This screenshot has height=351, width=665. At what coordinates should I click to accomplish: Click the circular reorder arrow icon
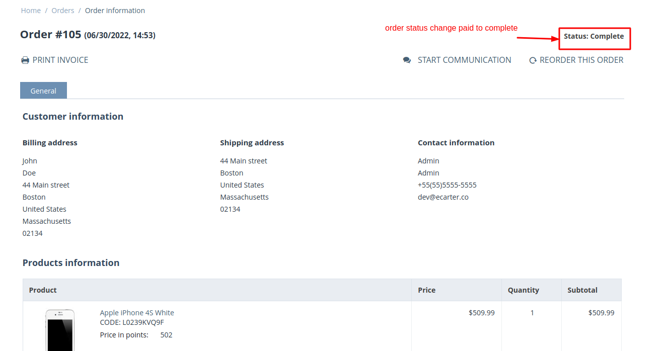point(533,61)
